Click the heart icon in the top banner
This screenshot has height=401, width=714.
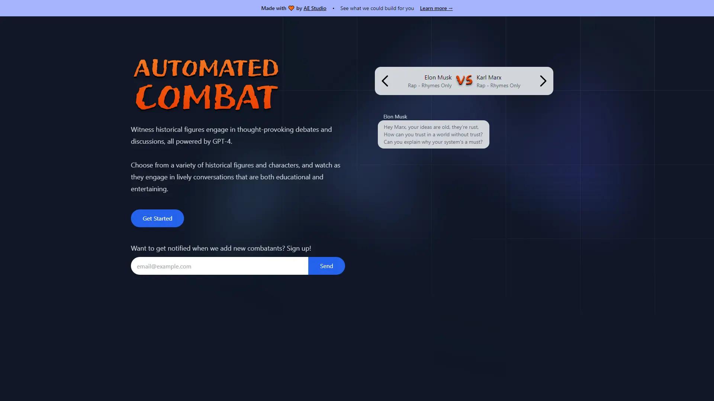290,8
